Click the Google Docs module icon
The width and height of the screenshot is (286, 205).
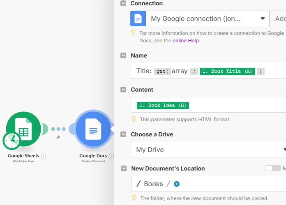(x=93, y=130)
